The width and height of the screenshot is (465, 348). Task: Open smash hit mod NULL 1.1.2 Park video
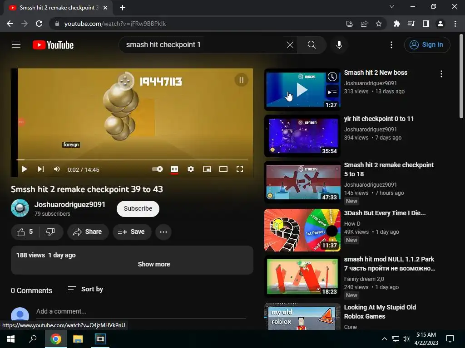coord(389,264)
